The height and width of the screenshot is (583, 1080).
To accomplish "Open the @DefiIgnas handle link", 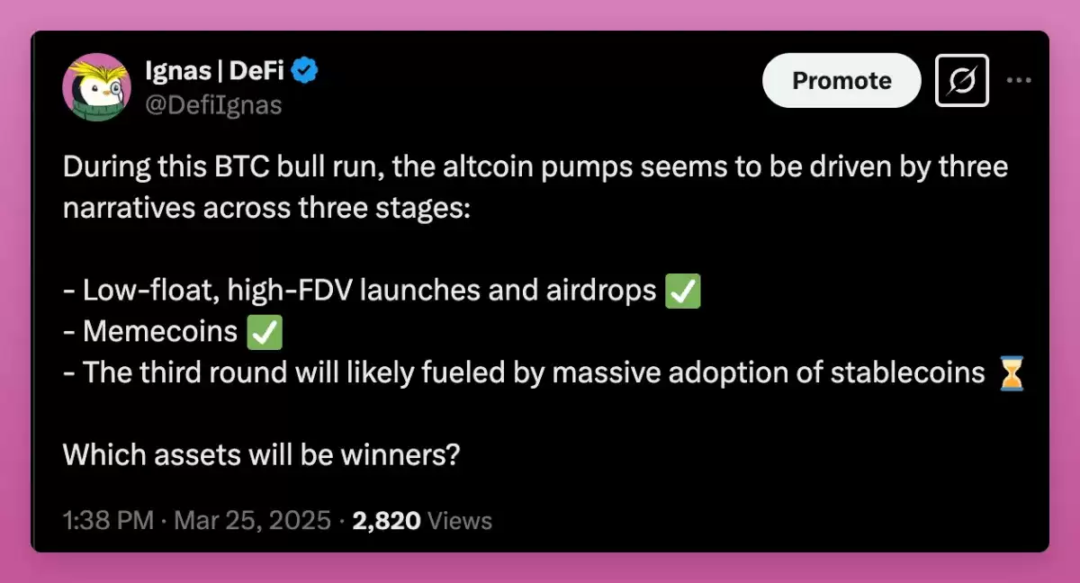I will tap(213, 105).
